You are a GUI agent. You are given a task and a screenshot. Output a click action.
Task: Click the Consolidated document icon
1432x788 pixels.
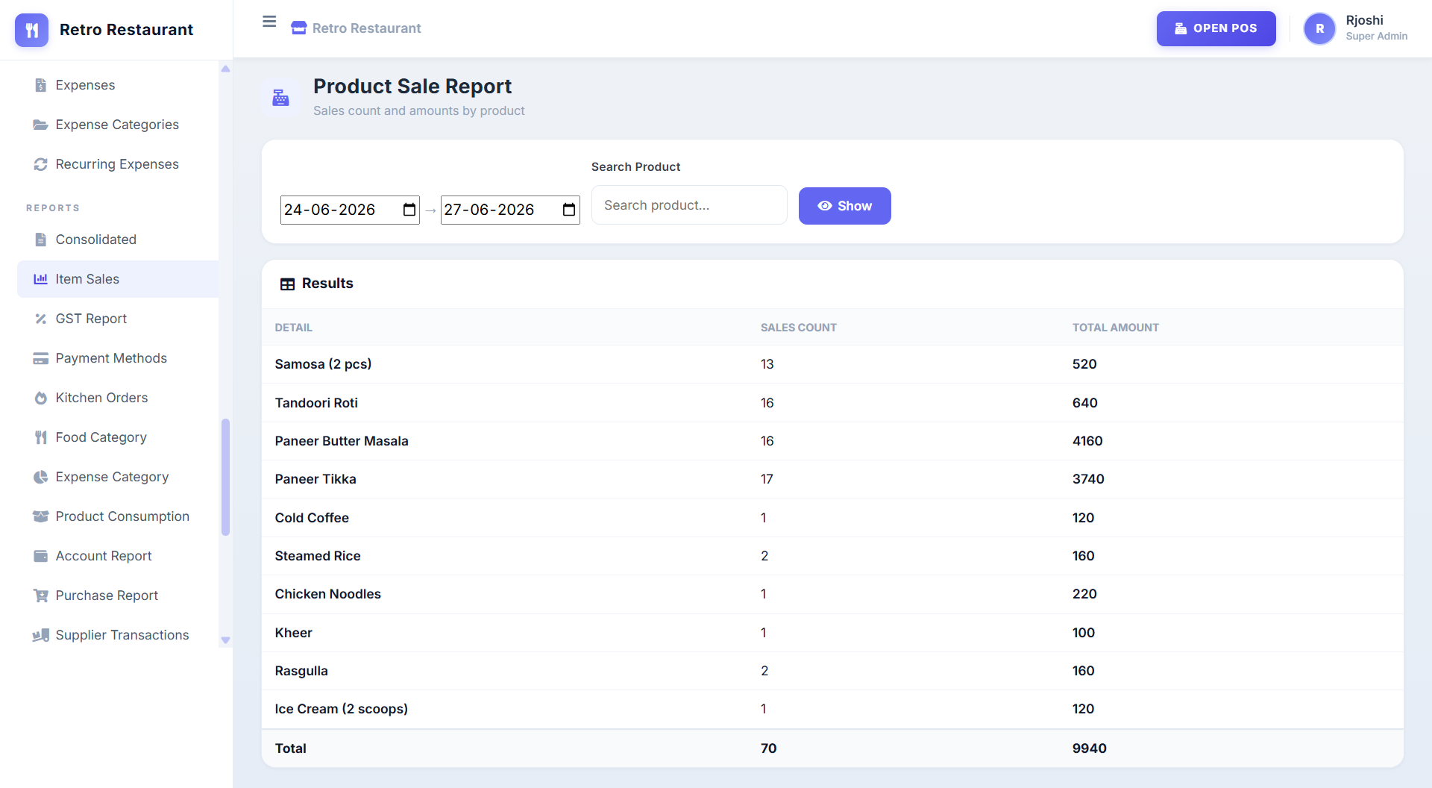tap(40, 240)
